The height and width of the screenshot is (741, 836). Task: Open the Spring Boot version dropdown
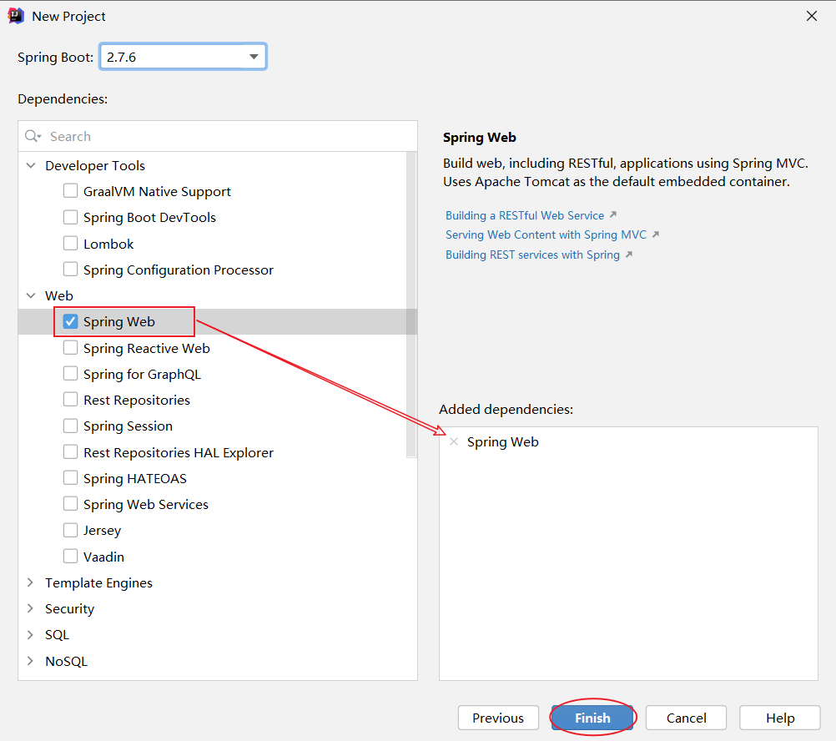tap(254, 57)
